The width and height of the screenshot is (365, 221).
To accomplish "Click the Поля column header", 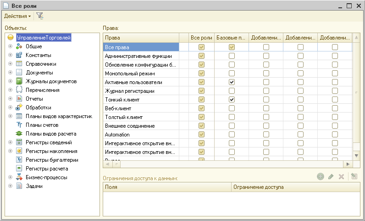I will tap(167, 187).
